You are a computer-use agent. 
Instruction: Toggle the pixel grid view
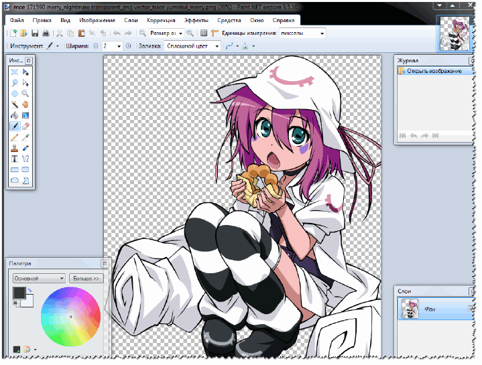(x=204, y=33)
